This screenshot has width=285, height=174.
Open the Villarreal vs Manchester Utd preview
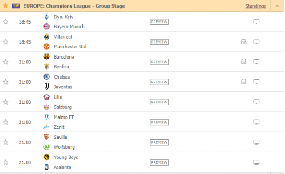pos(159,42)
